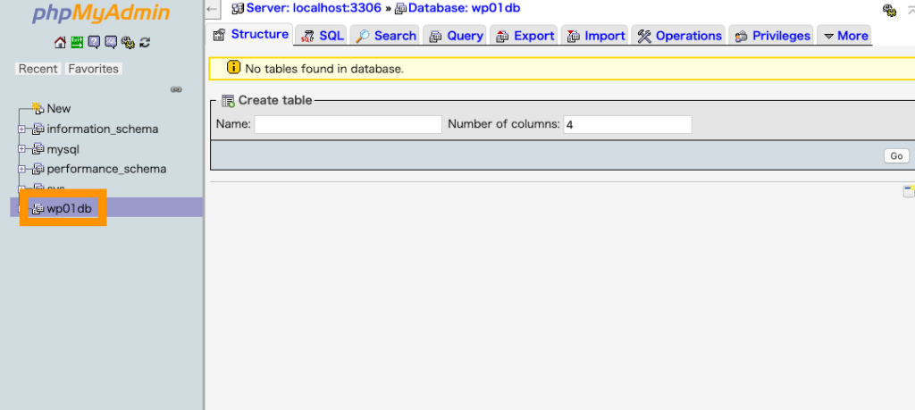Open the More tab dropdown
Image resolution: width=915 pixels, height=410 pixels.
(x=844, y=36)
